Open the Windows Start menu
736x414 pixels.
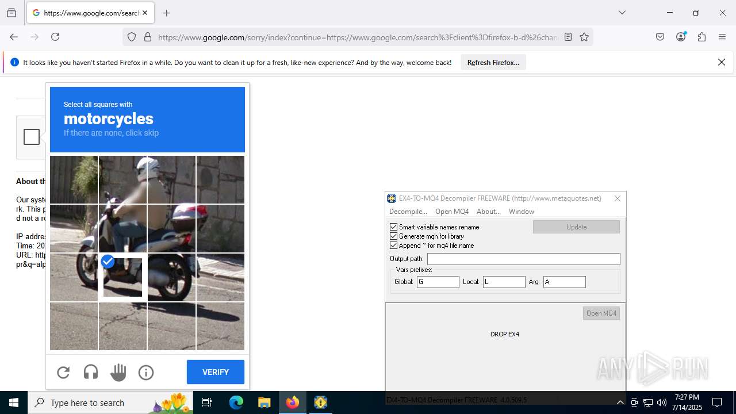[14, 402]
